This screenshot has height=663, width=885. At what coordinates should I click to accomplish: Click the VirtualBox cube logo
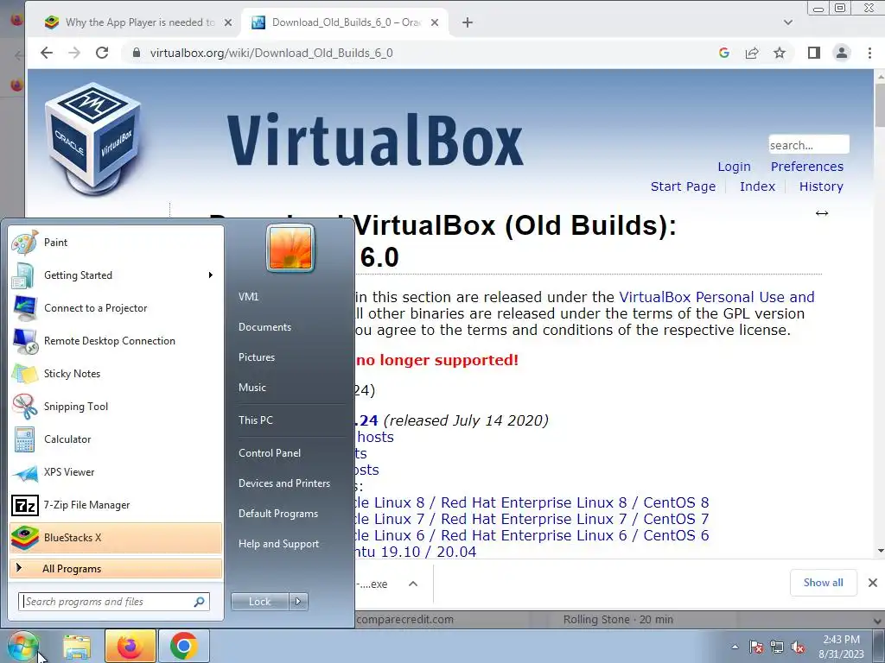pos(93,139)
